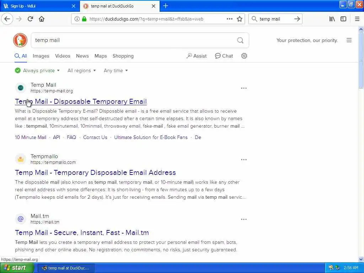Click the Mail.tm site favicon
The image size is (364, 273).
21,219
